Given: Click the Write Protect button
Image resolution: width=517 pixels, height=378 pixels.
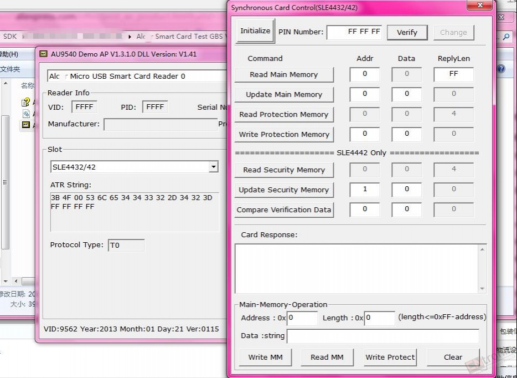Looking at the screenshot, I should [390, 357].
